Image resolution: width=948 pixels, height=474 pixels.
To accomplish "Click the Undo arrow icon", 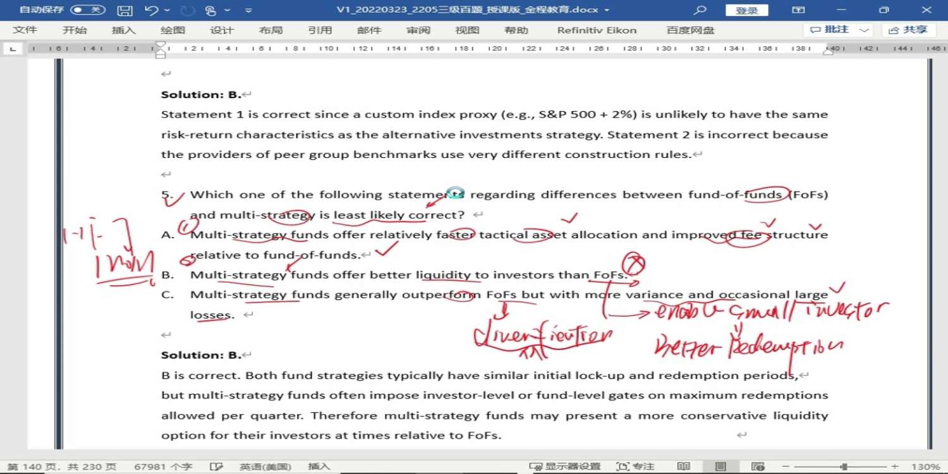I will pos(151,10).
